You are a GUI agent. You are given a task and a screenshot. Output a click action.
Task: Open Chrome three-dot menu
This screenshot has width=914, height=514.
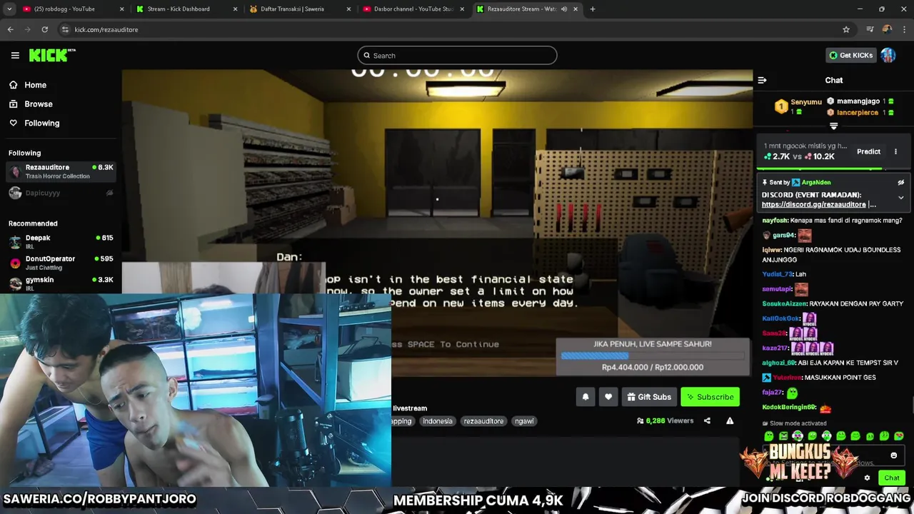(x=903, y=29)
